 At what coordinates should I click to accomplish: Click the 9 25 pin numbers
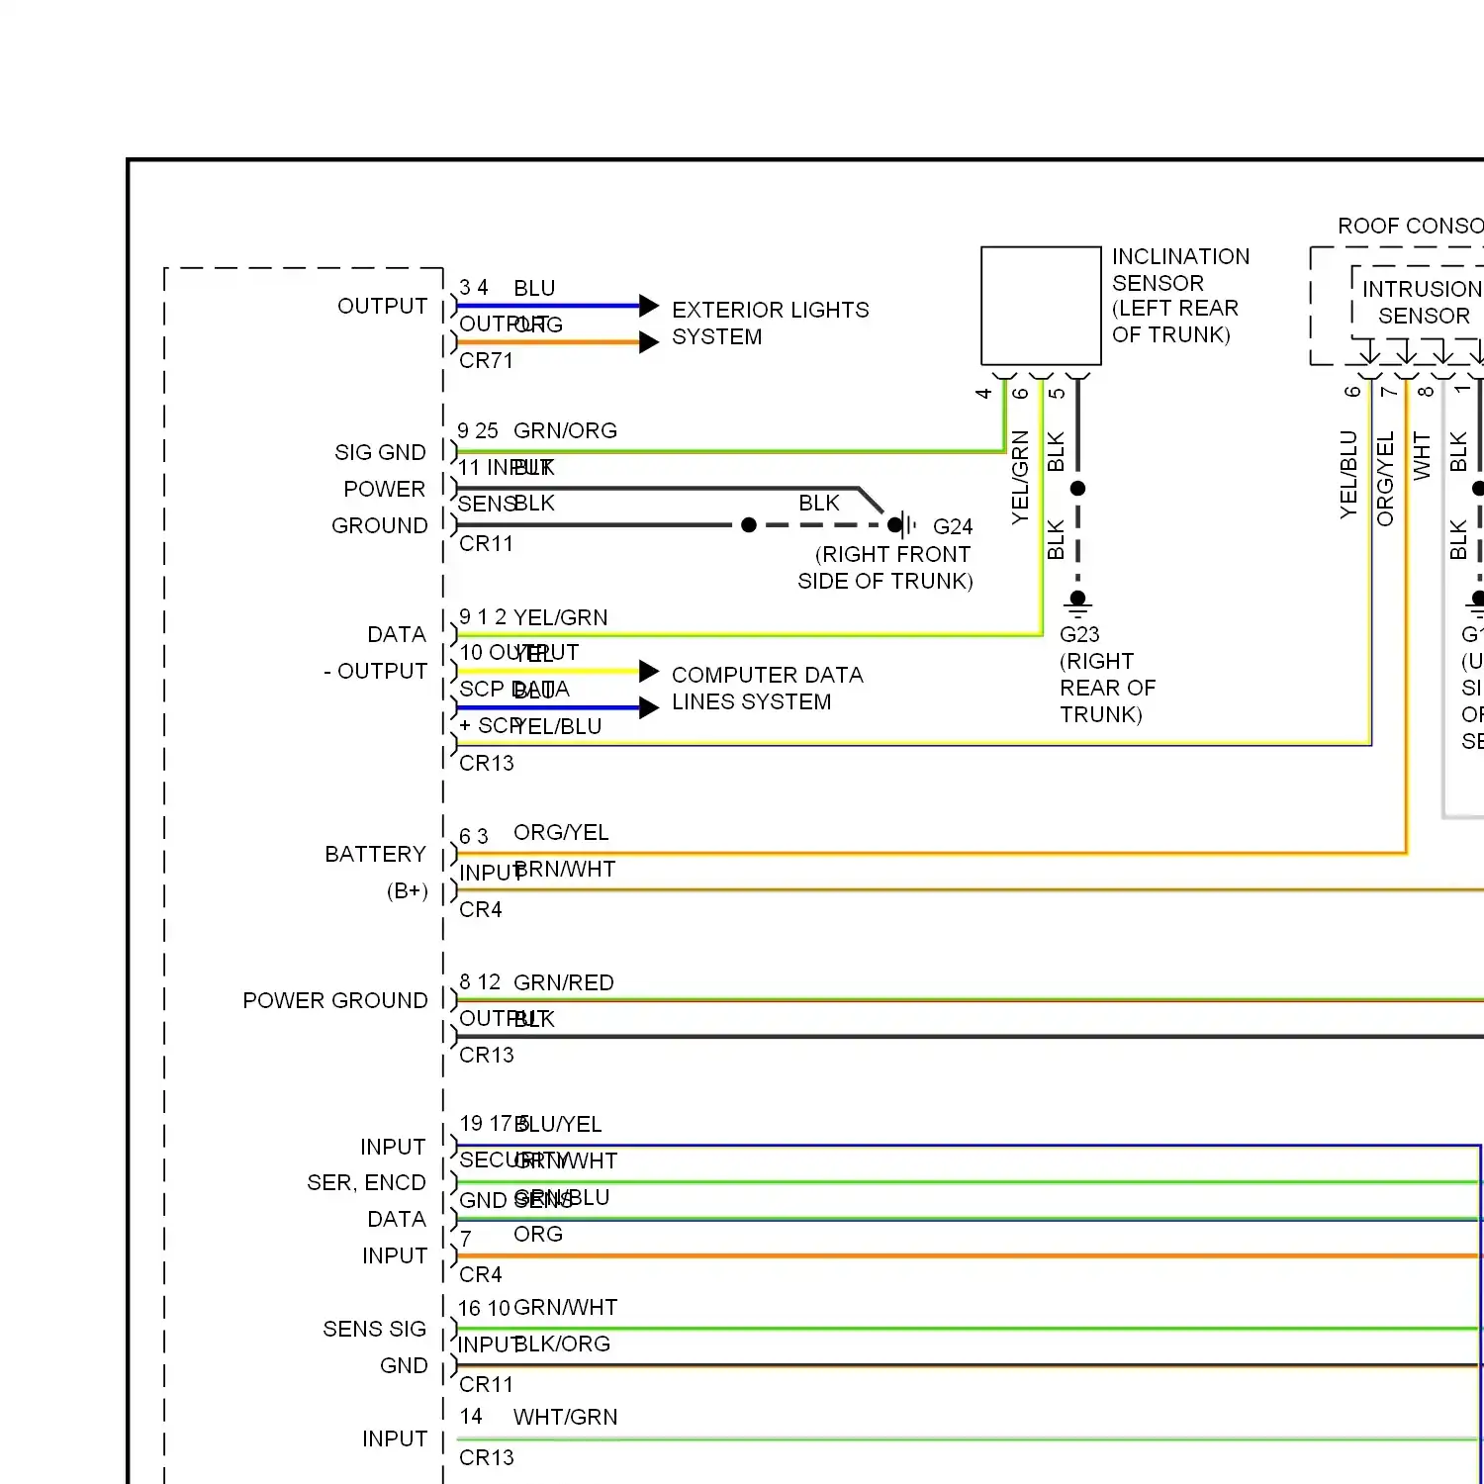pos(478,431)
